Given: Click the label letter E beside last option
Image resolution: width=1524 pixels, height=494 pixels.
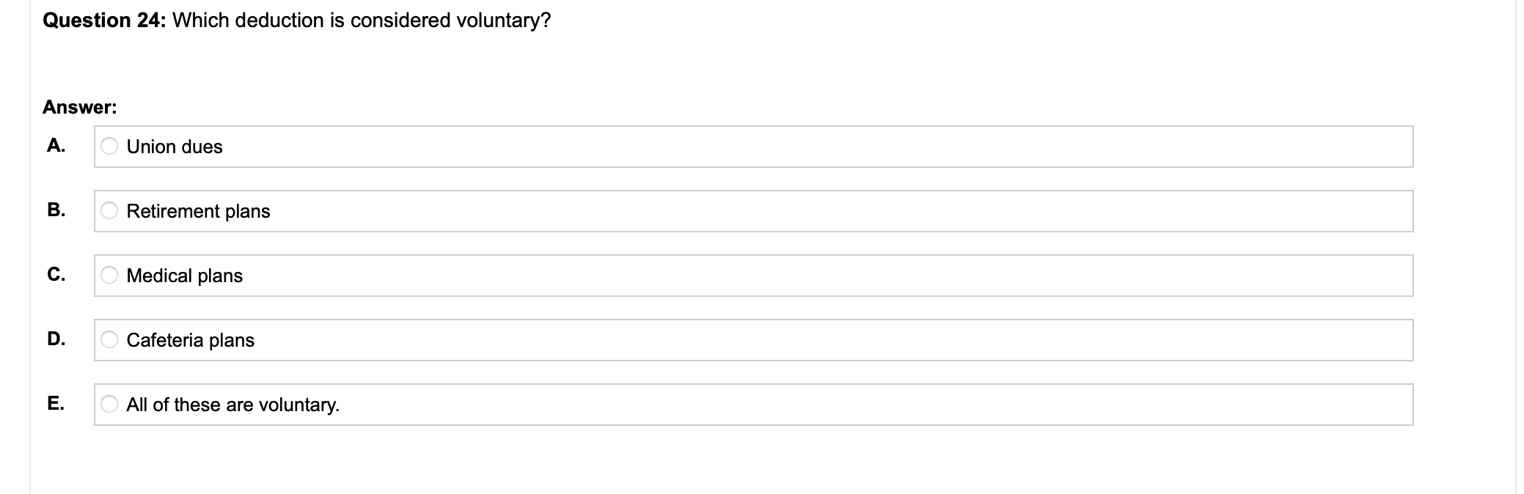Looking at the screenshot, I should tap(56, 402).
